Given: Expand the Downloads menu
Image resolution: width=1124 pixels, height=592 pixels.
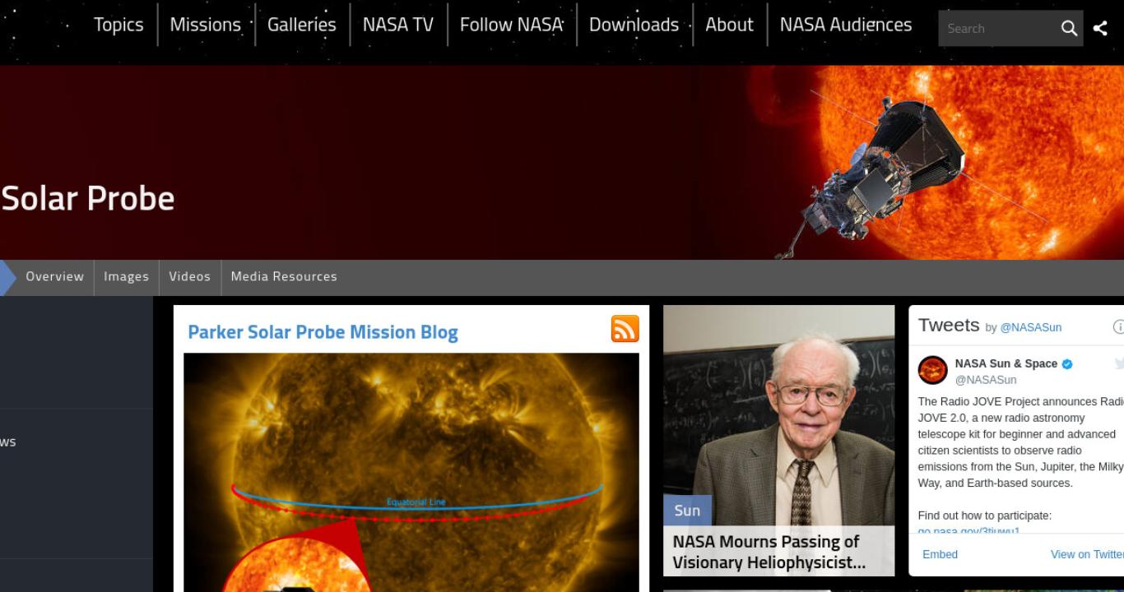Looking at the screenshot, I should [x=634, y=25].
